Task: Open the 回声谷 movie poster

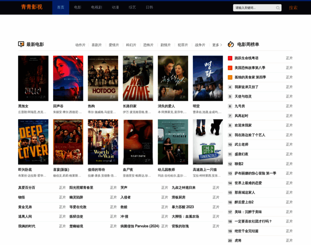Action: click(x=68, y=78)
